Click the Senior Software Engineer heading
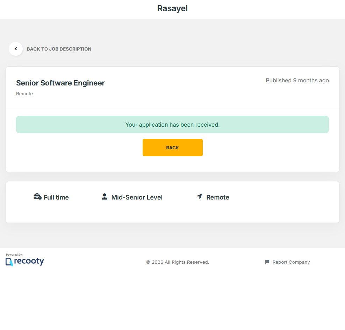The image size is (345, 330). click(x=60, y=83)
